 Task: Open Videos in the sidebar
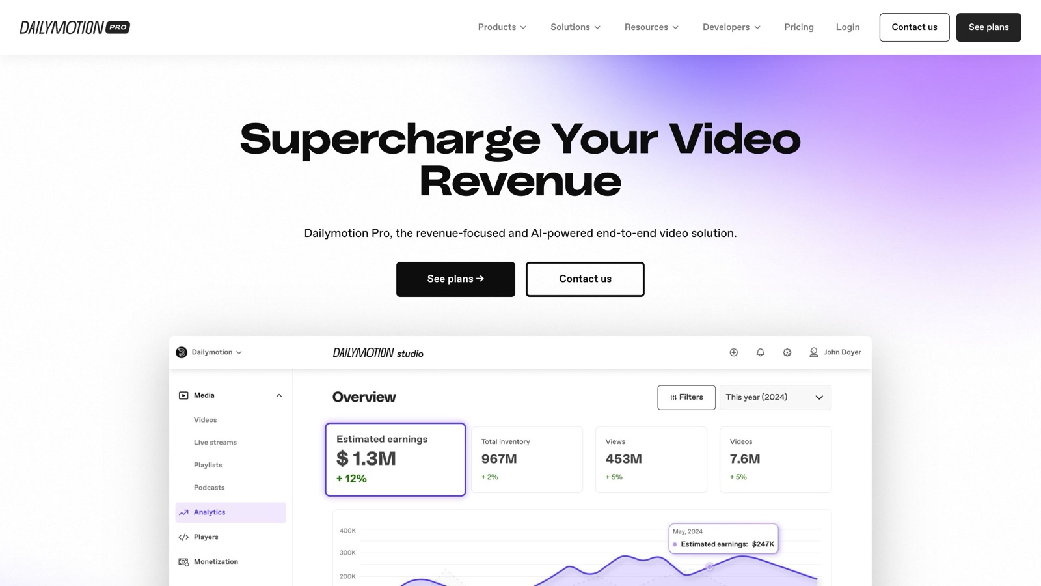[205, 420]
